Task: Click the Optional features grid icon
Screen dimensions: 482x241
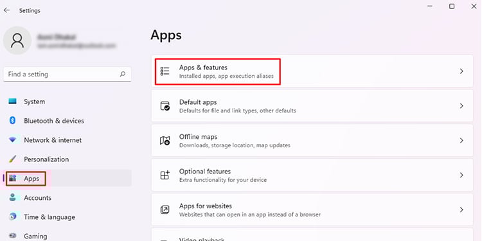Action: point(165,175)
